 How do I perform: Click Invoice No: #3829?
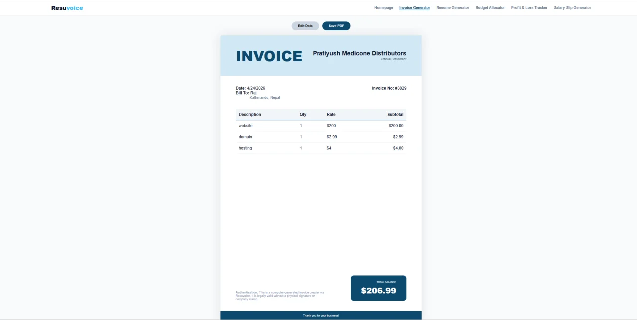click(389, 88)
